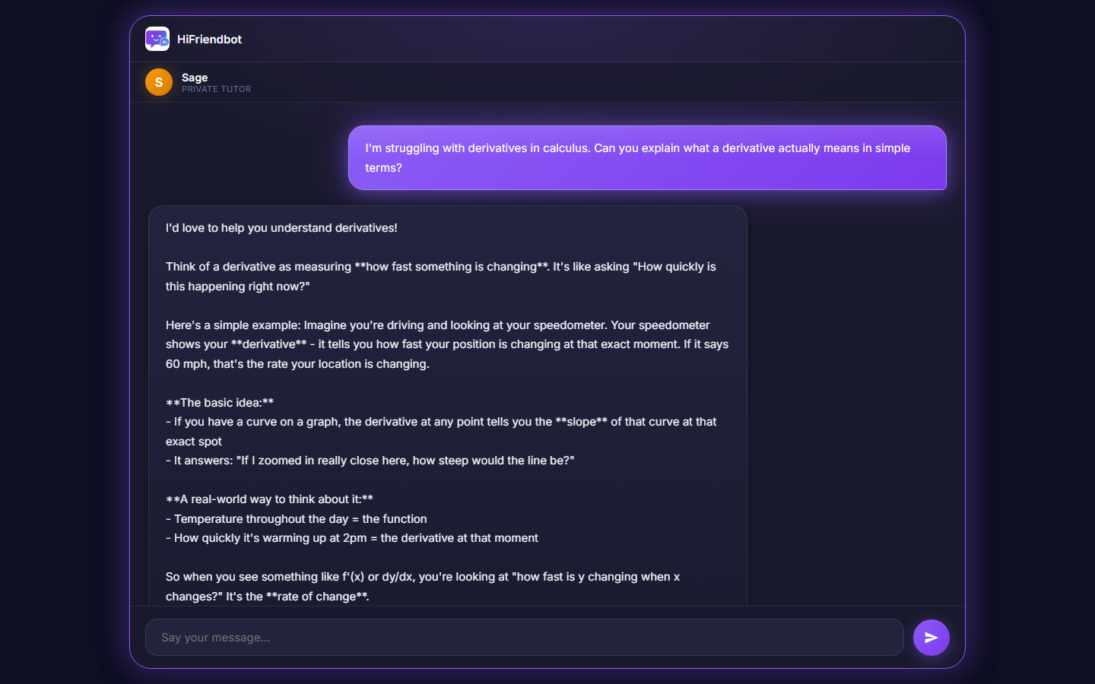Click the "Temperature throughout the day" bullet
This screenshot has height=684, width=1095.
[297, 519]
